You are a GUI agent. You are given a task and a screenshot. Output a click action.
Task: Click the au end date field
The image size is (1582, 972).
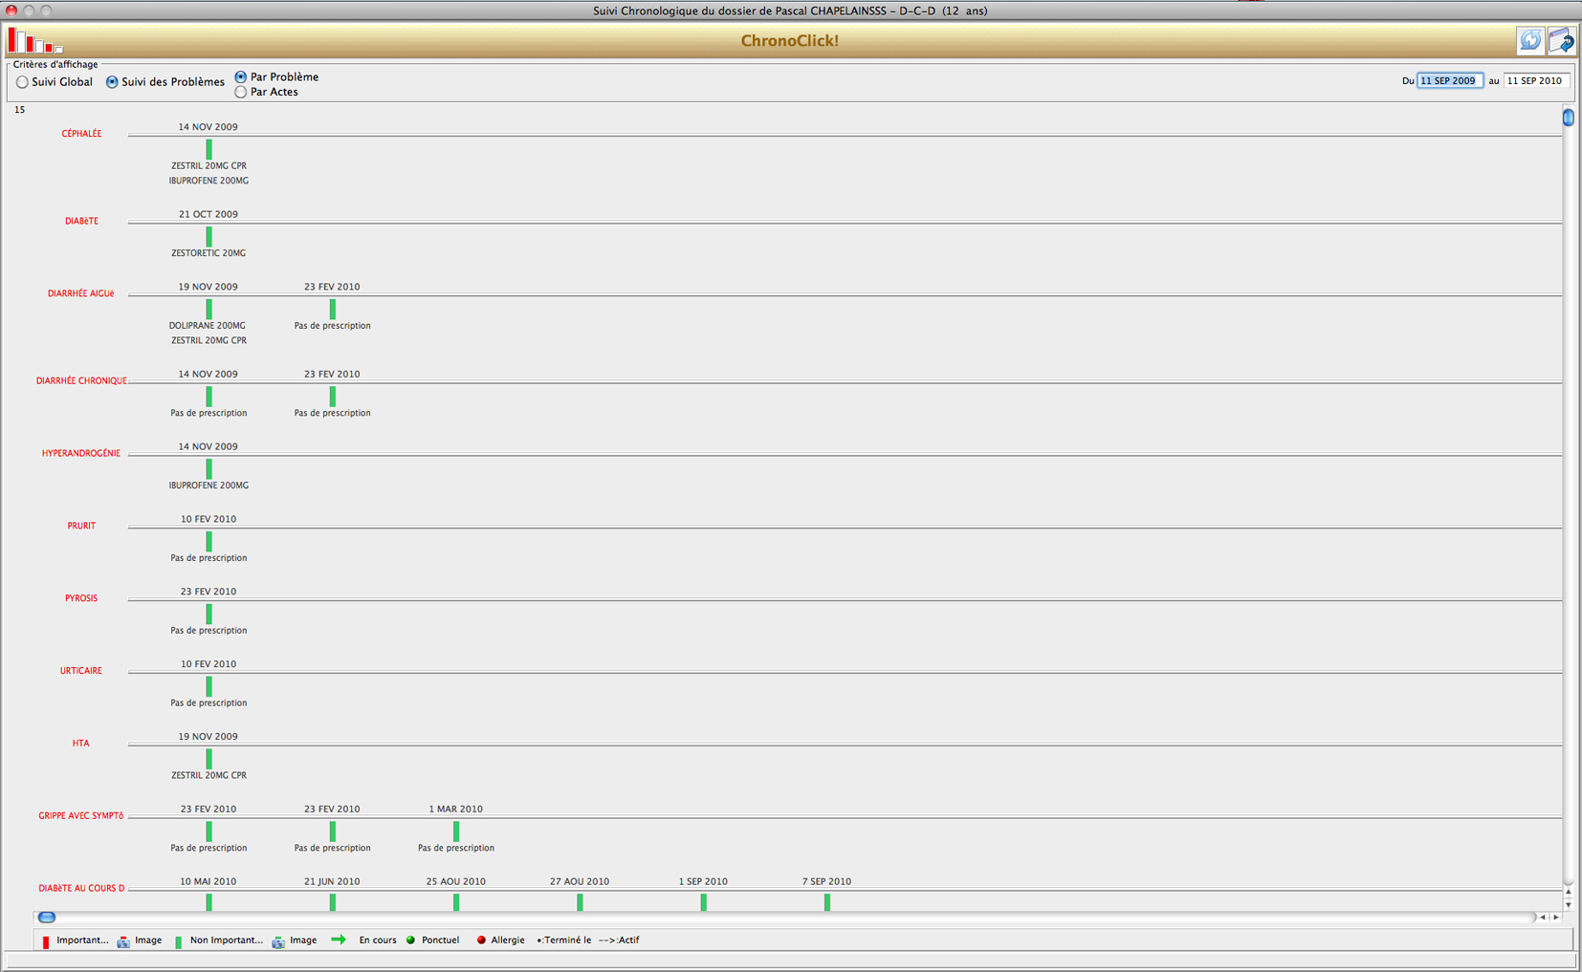1535,81
